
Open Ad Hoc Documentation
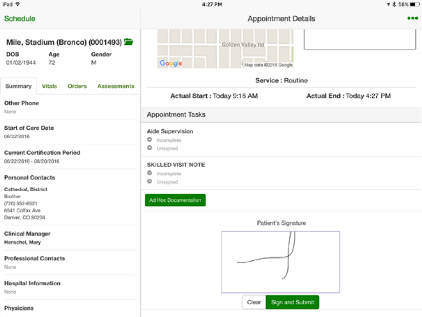tap(175, 200)
